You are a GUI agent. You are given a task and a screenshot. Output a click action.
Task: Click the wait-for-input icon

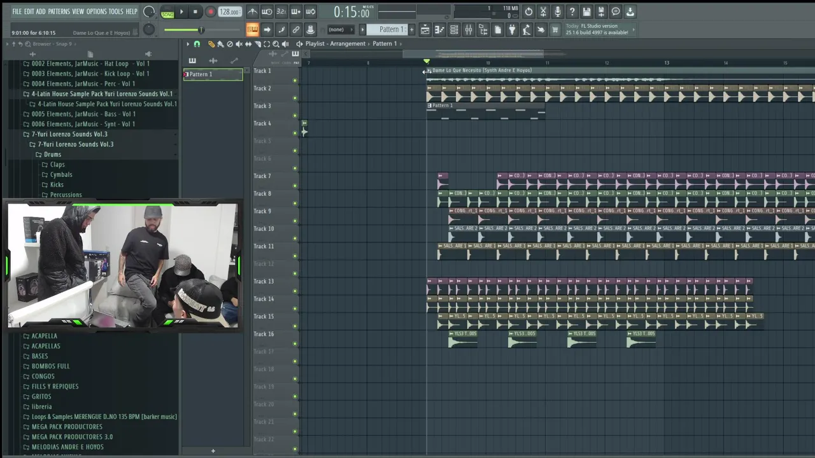(x=267, y=11)
